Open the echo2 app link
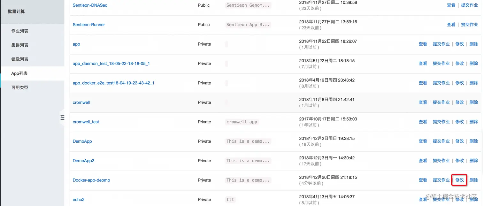Image resolution: width=483 pixels, height=206 pixels. pos(79,200)
